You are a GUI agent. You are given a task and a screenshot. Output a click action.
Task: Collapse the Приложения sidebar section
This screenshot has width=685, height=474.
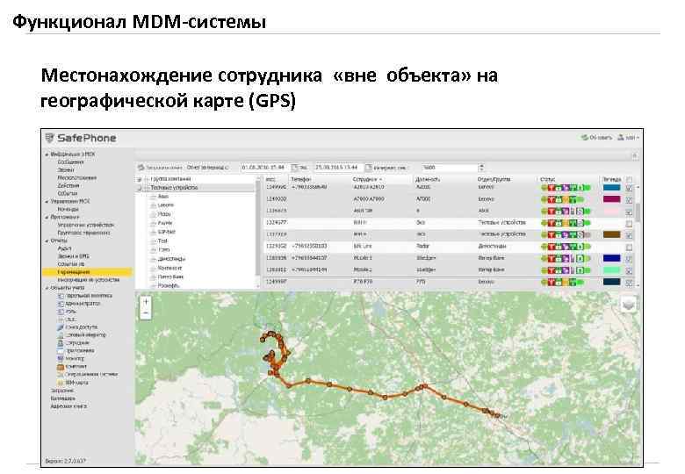(47, 217)
